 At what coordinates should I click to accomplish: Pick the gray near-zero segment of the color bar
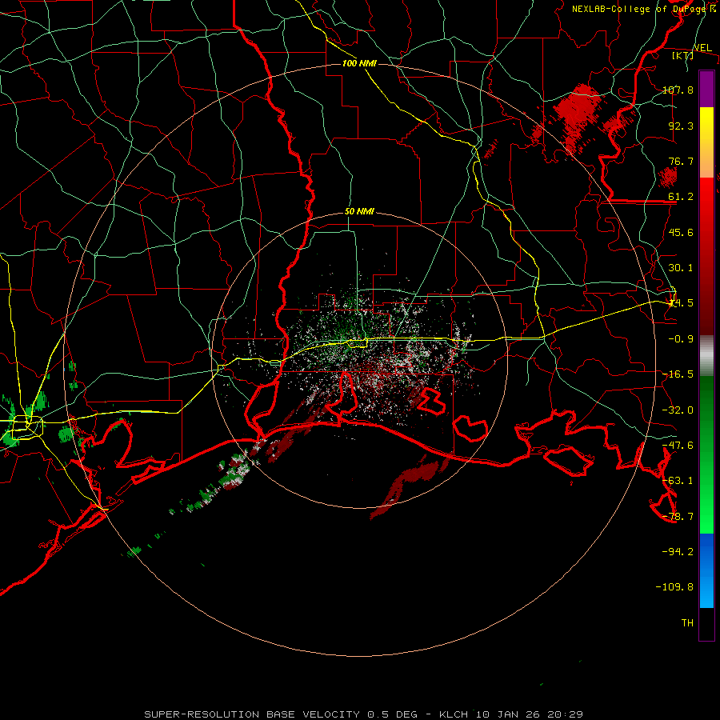click(x=706, y=355)
